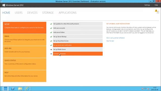
Task: Select the ADD-INS category panel
Action: [25, 52]
